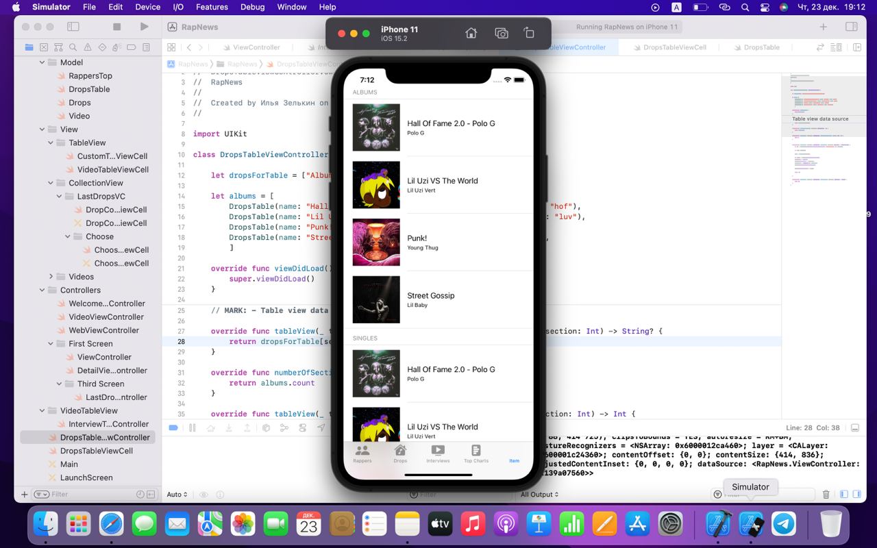877x548 pixels.
Task: Open the Find navigator magnifier icon
Action: [x=73, y=47]
